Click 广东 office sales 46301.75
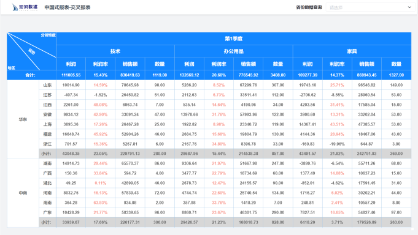Screen dimensions: 418x235 249,212
